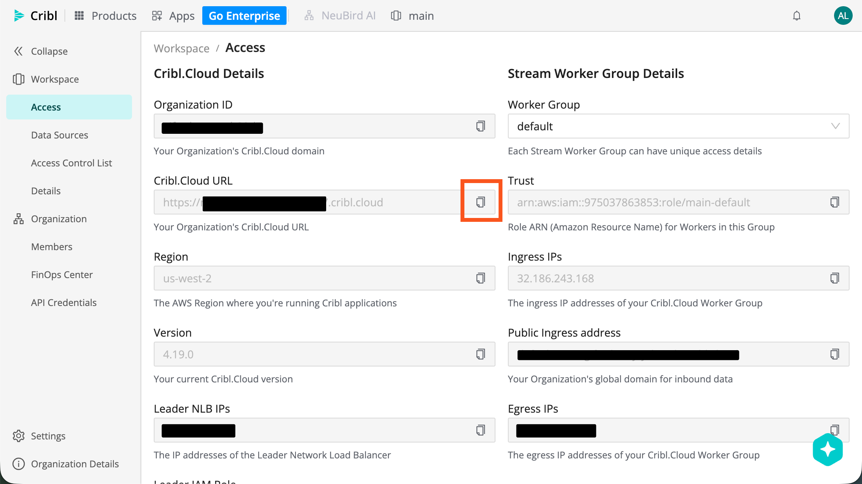Click the 'Stream Worker Group Details' heading
The width and height of the screenshot is (862, 484).
[596, 73]
